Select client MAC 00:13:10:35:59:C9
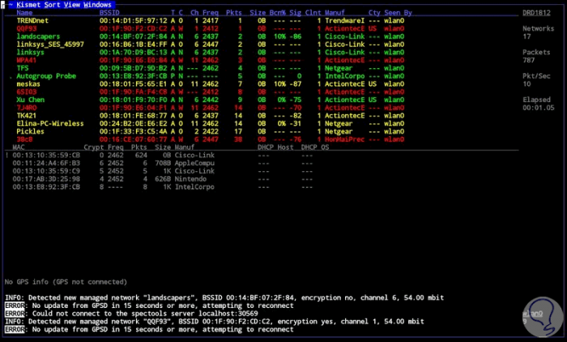The height and width of the screenshot is (342, 567). point(46,171)
